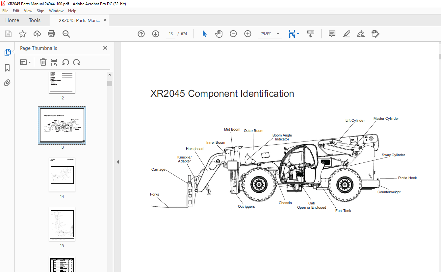Click the Outriggers label
Screen dimensions: 441x272
(x=246, y=206)
